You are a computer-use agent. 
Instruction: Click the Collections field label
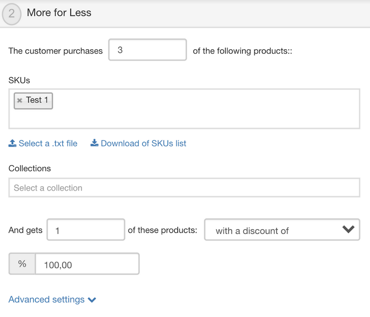(x=30, y=168)
